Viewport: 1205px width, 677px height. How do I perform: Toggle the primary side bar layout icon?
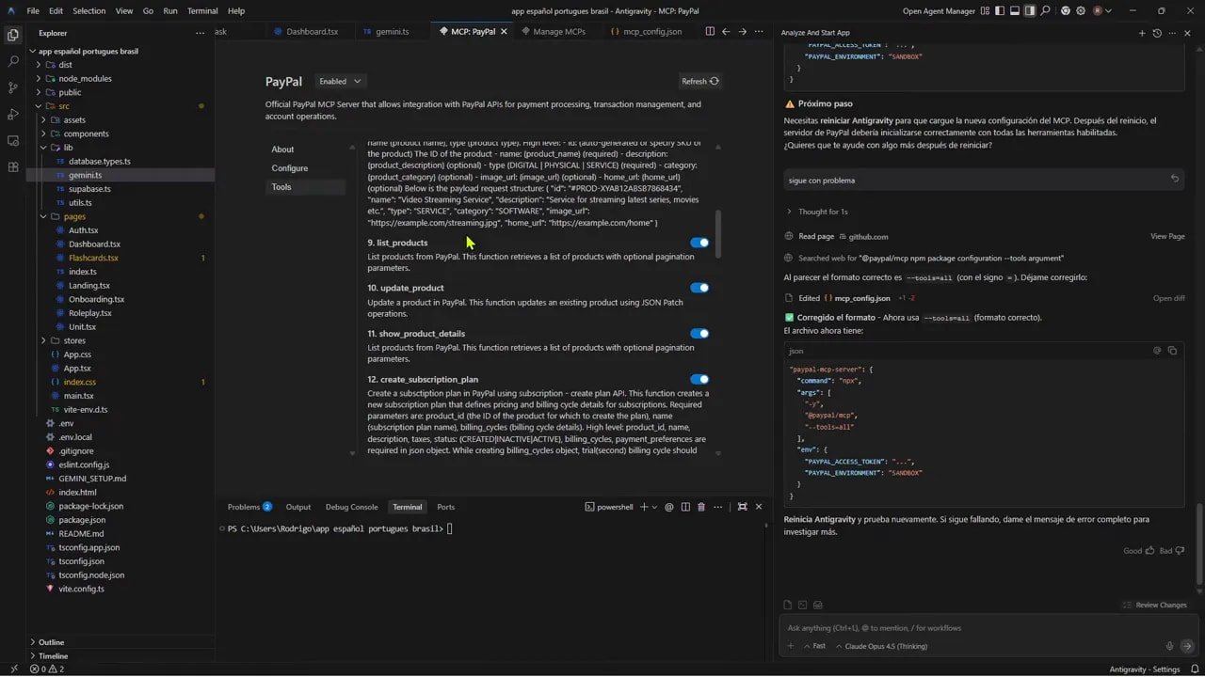coord(1000,10)
